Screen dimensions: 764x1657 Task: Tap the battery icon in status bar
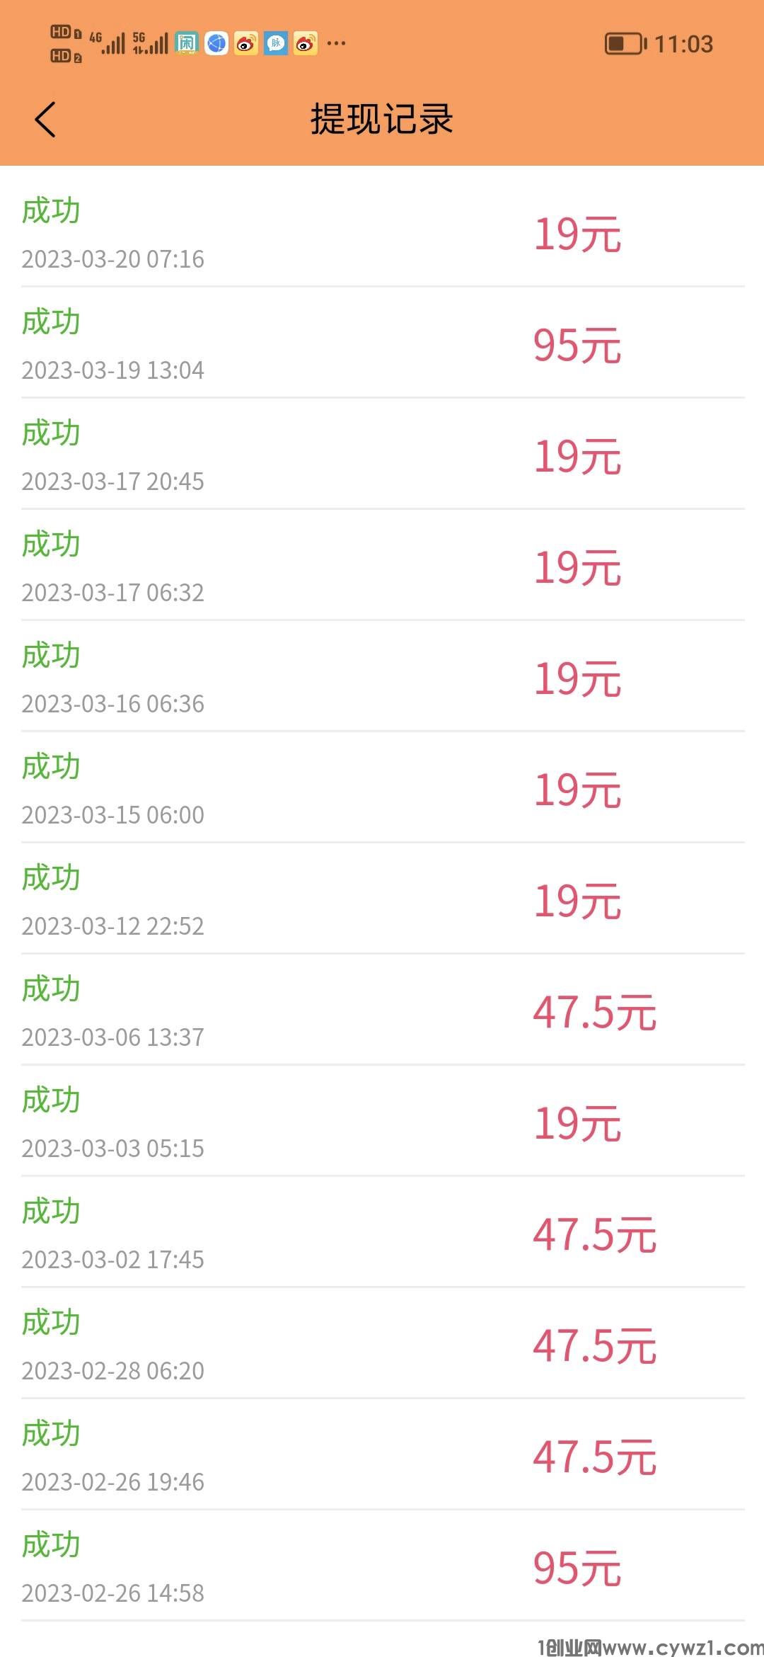click(x=625, y=44)
